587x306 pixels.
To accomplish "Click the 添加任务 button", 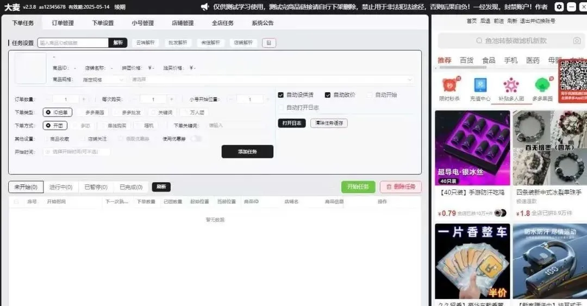I will [x=247, y=152].
